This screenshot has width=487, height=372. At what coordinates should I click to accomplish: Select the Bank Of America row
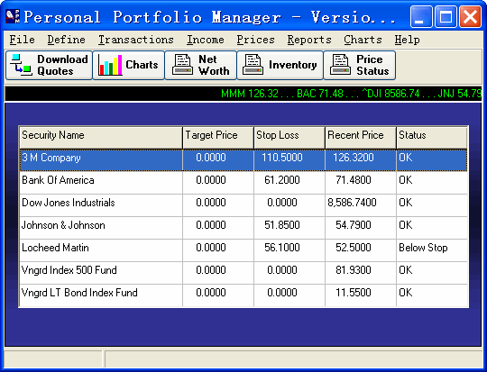243,183
